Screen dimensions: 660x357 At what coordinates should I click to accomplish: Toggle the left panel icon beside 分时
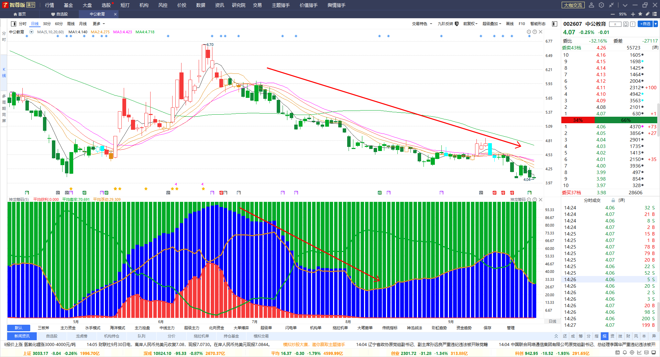click(13, 24)
